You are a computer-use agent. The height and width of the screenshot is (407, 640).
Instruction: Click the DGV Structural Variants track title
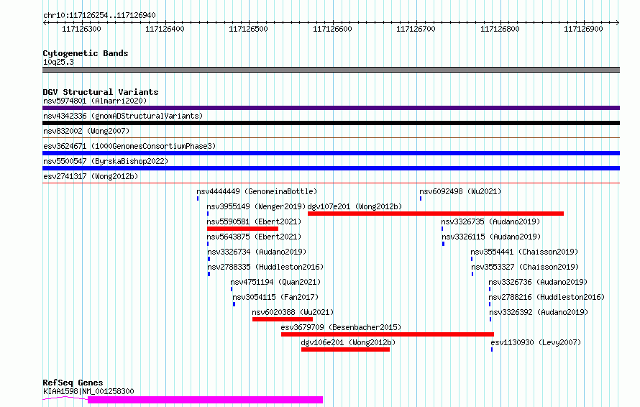pos(101,92)
